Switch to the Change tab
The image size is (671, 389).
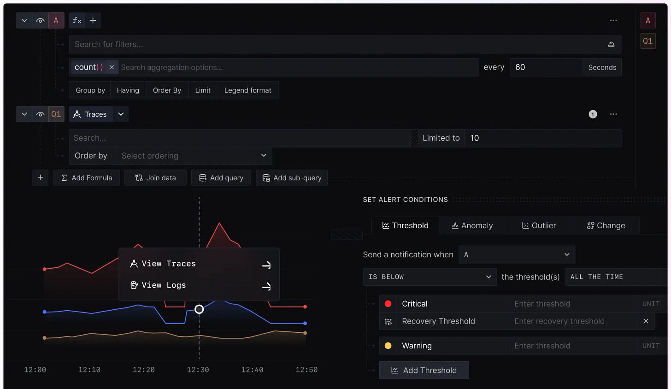(606, 225)
